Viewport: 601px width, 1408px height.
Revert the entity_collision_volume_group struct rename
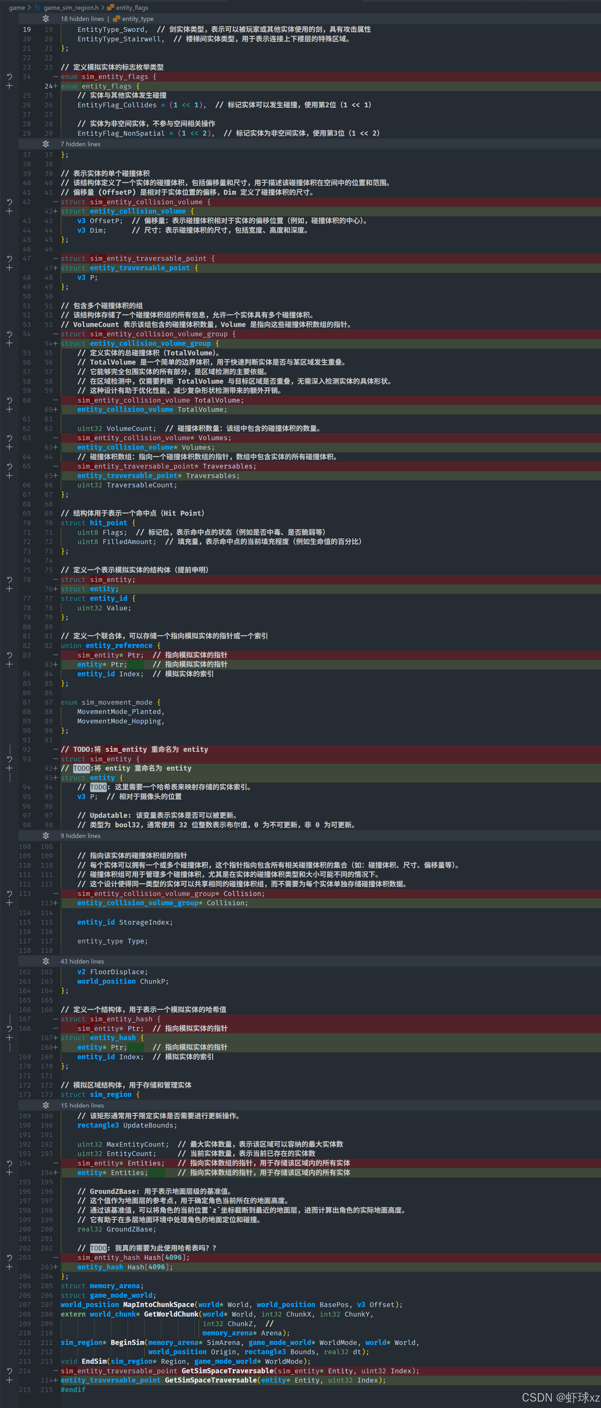[x=9, y=334]
